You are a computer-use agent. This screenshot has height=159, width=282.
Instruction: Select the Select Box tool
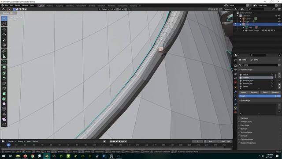(4, 19)
